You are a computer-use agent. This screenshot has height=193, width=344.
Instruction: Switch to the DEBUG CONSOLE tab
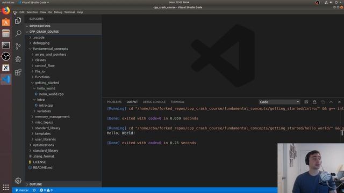(154, 102)
